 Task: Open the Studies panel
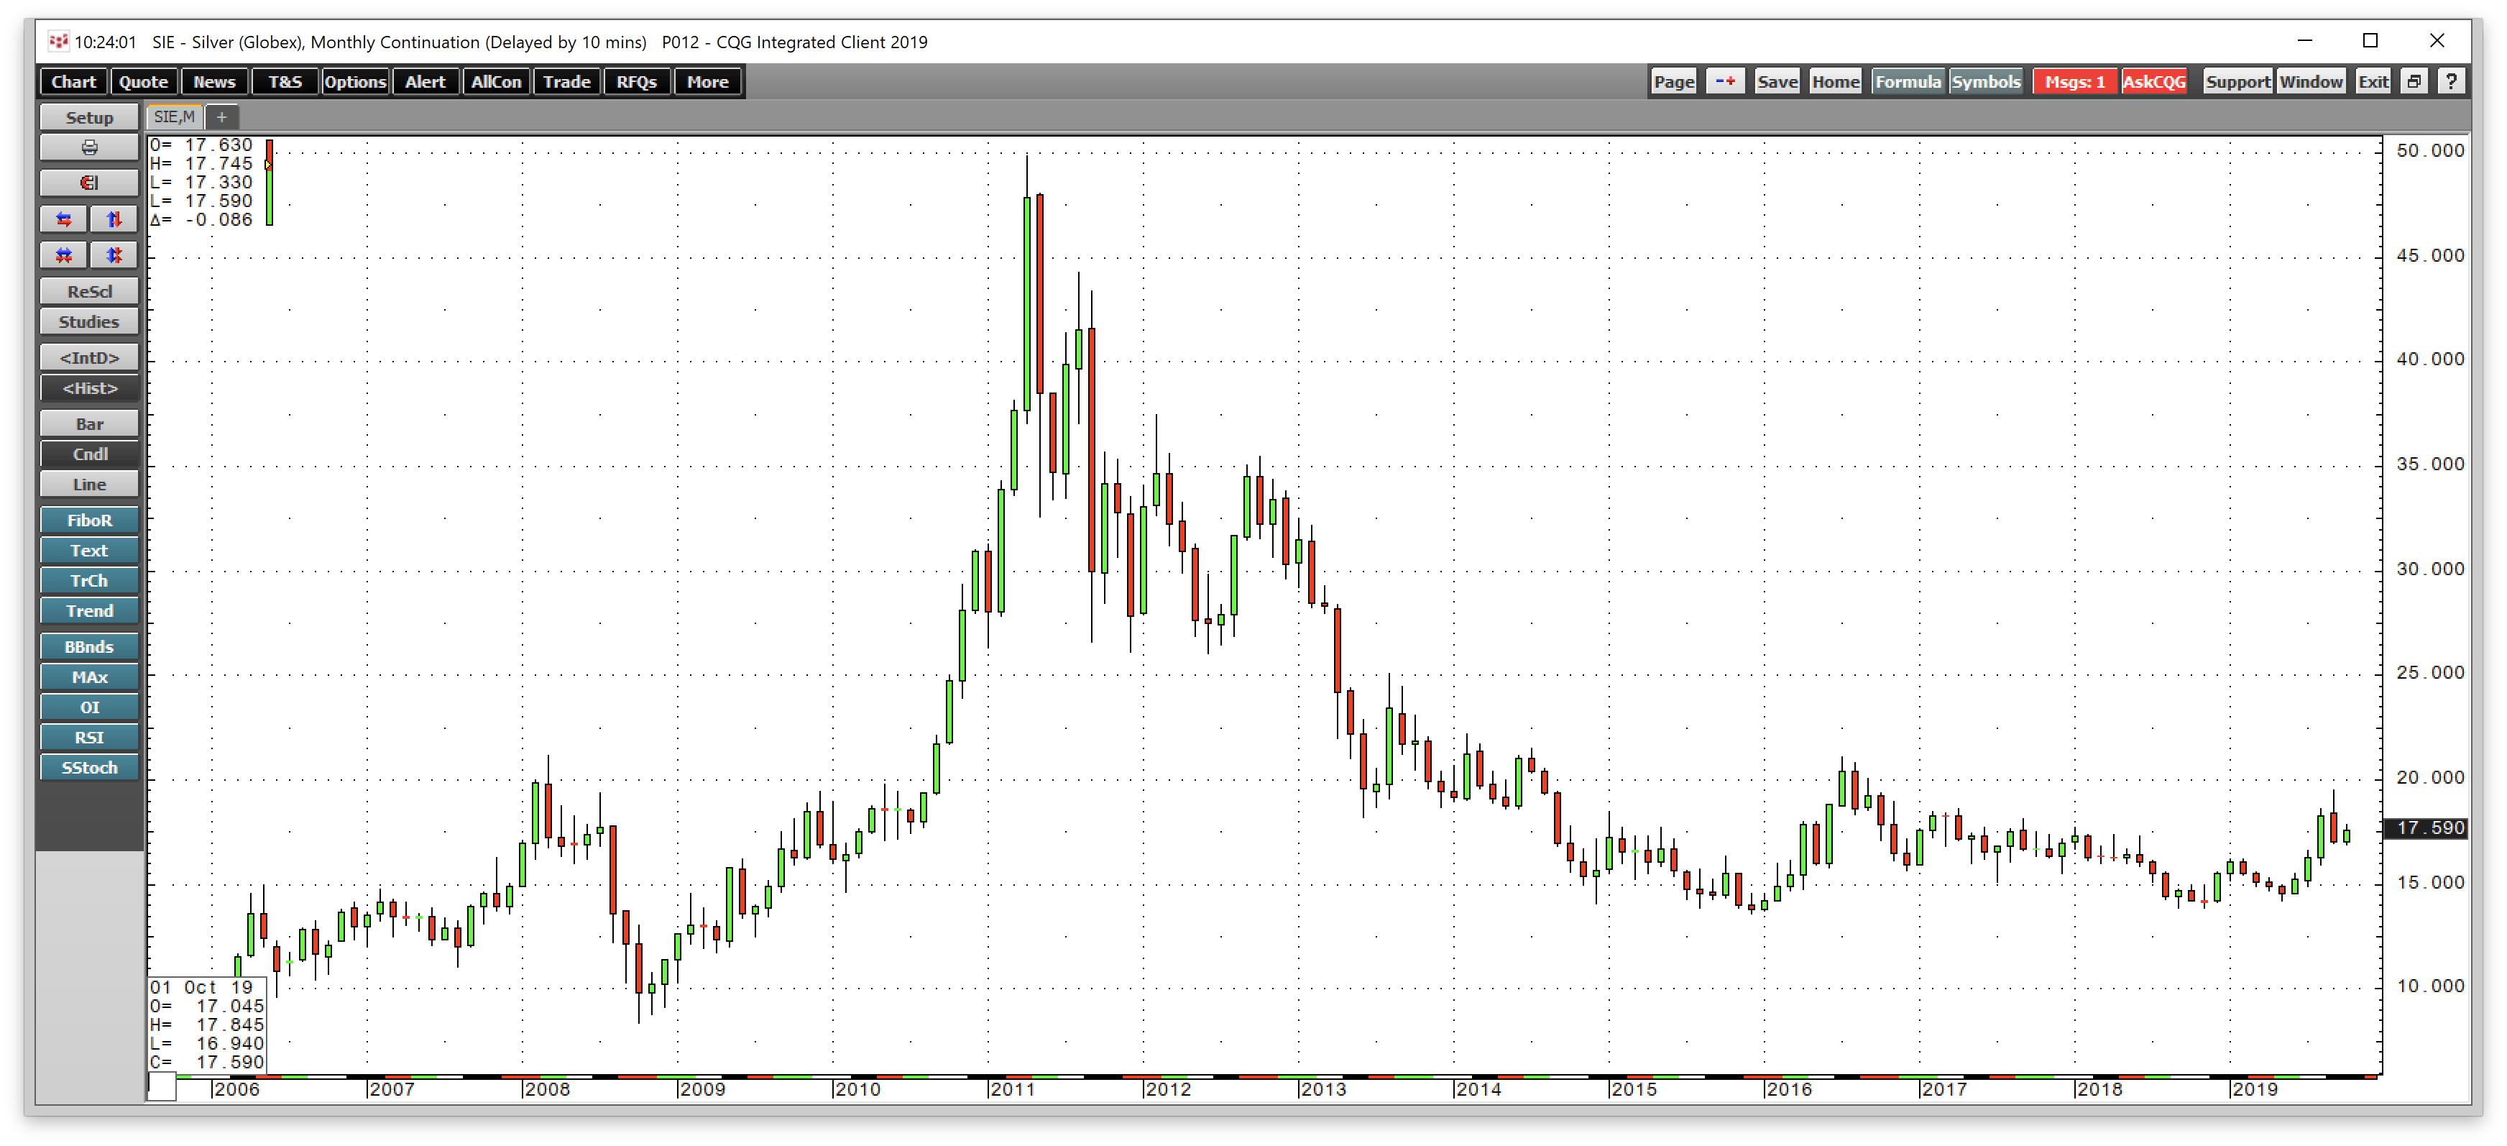pyautogui.click(x=88, y=321)
